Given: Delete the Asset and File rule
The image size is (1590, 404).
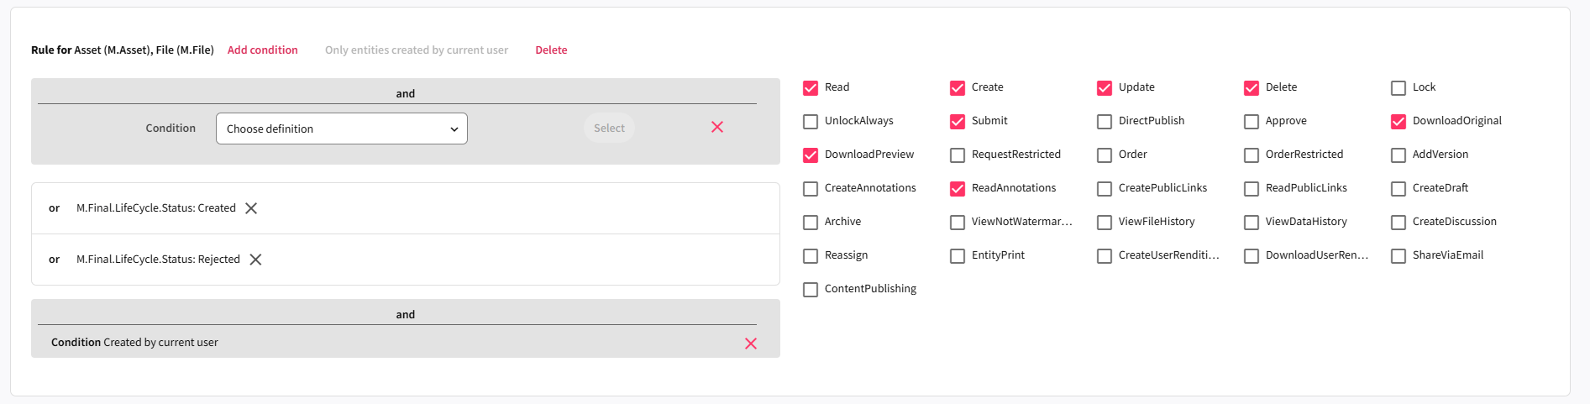Looking at the screenshot, I should point(551,50).
